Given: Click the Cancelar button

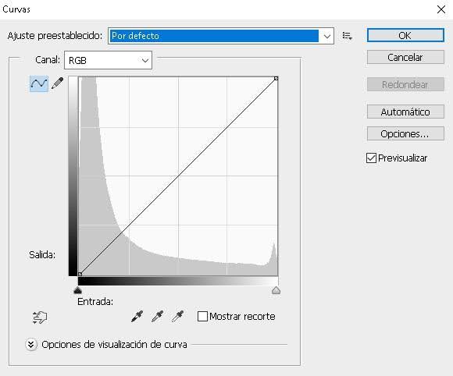Looking at the screenshot, I should [x=405, y=57].
